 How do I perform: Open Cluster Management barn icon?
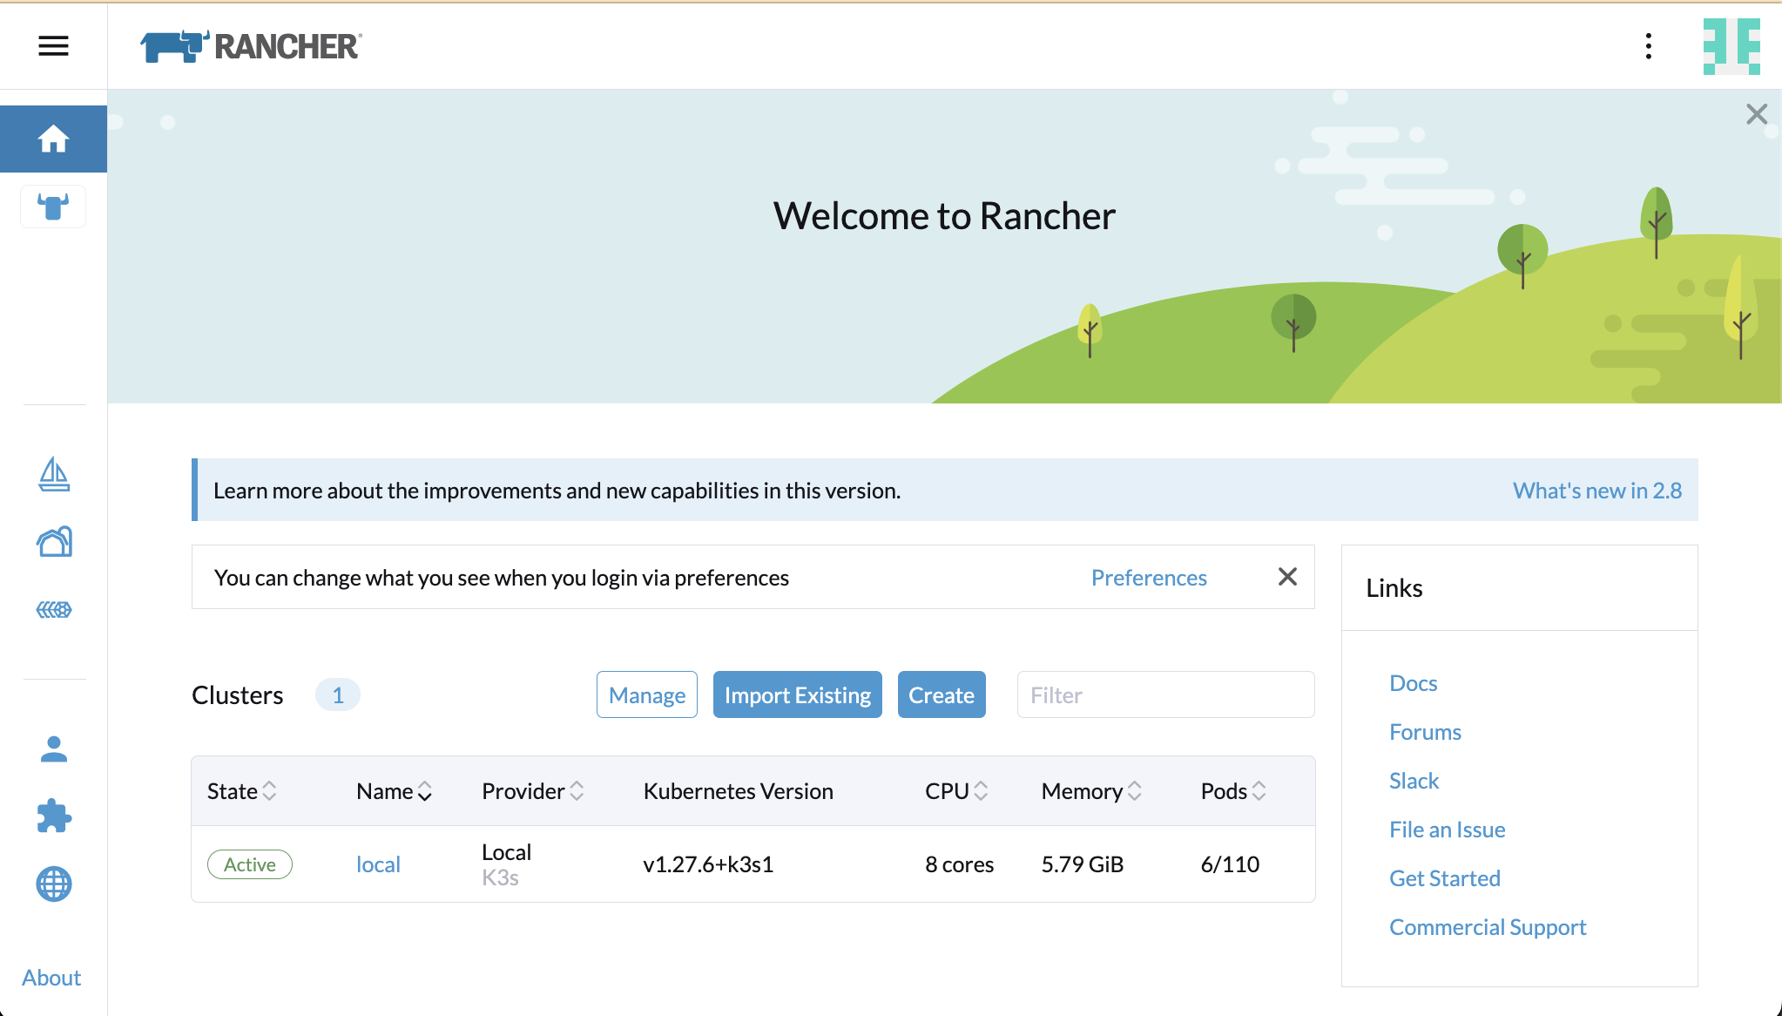point(54,541)
